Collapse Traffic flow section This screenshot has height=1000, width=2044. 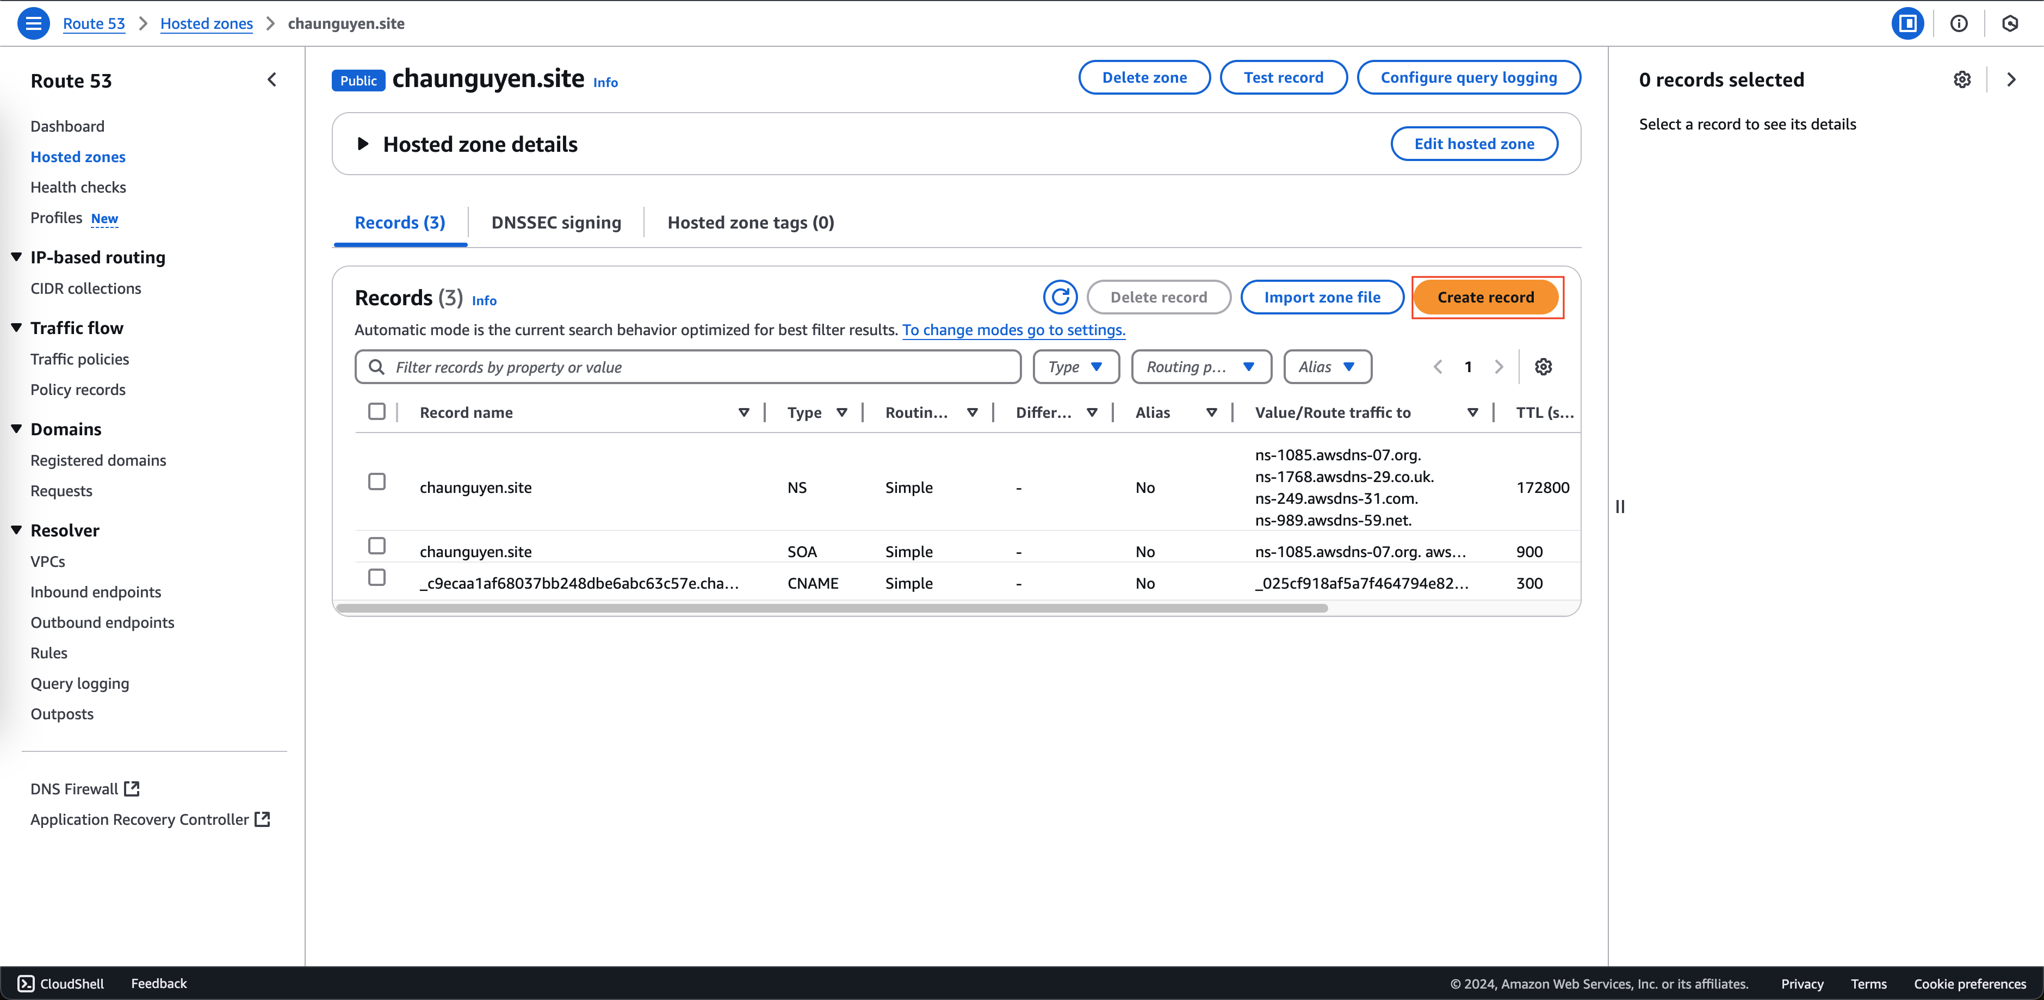pos(16,328)
